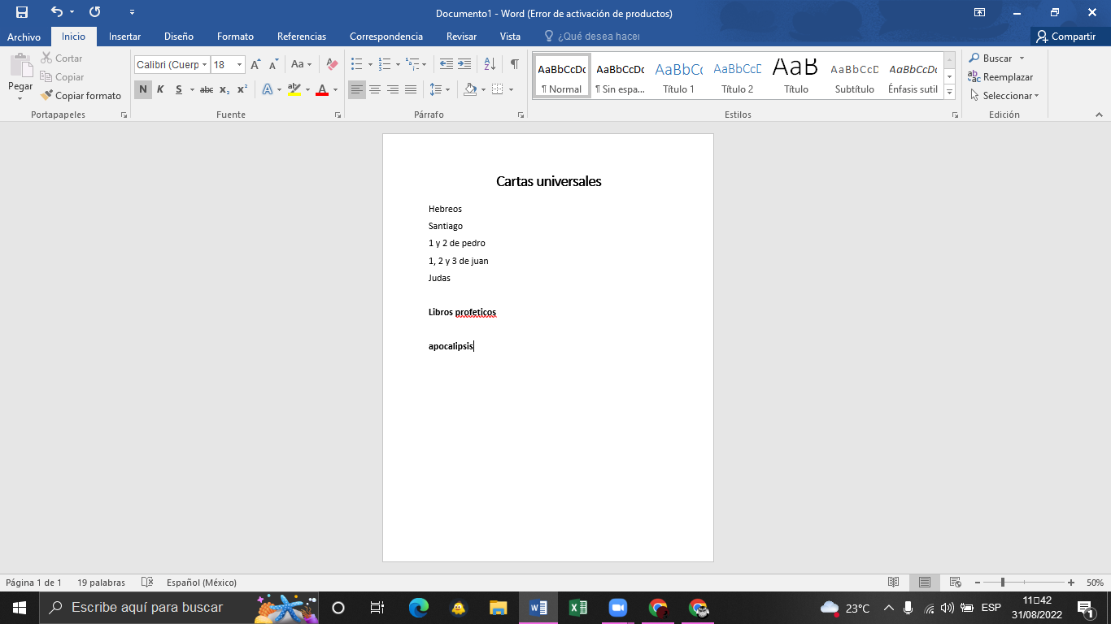Switch to the Correspondencia tab
This screenshot has height=624, width=1111.
pyautogui.click(x=386, y=37)
